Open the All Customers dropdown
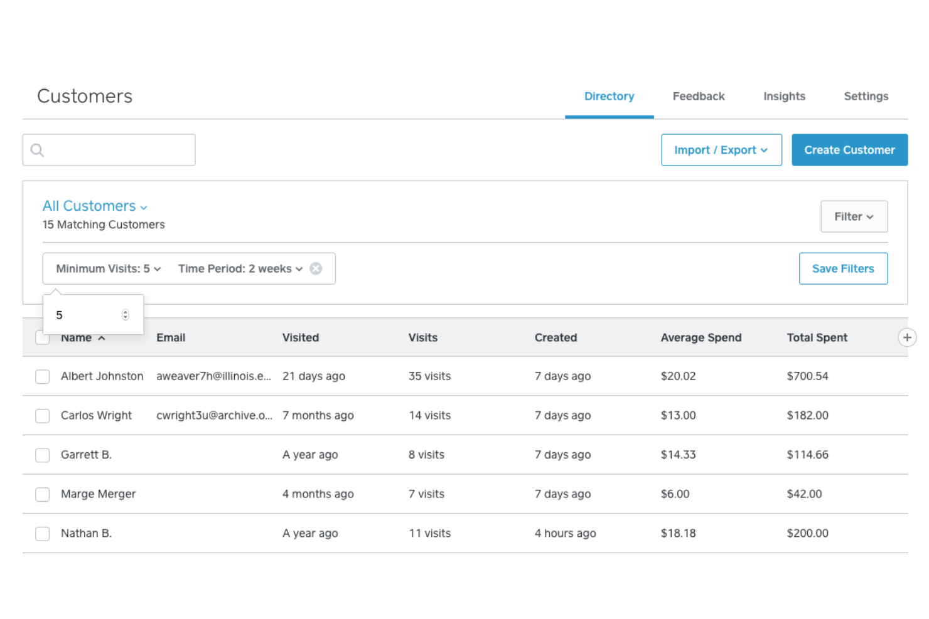Image resolution: width=929 pixels, height=619 pixels. pos(95,206)
